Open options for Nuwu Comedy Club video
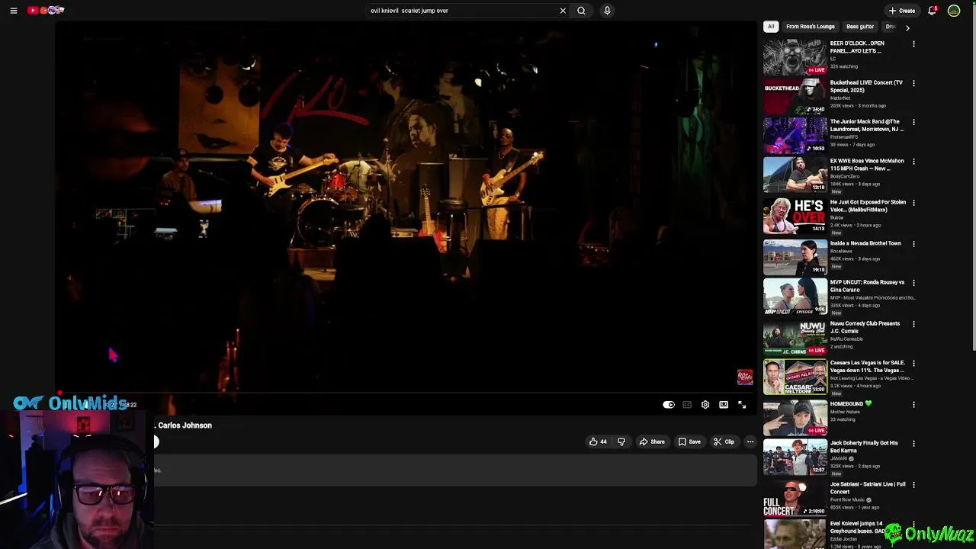This screenshot has height=549, width=976. pyautogui.click(x=913, y=324)
